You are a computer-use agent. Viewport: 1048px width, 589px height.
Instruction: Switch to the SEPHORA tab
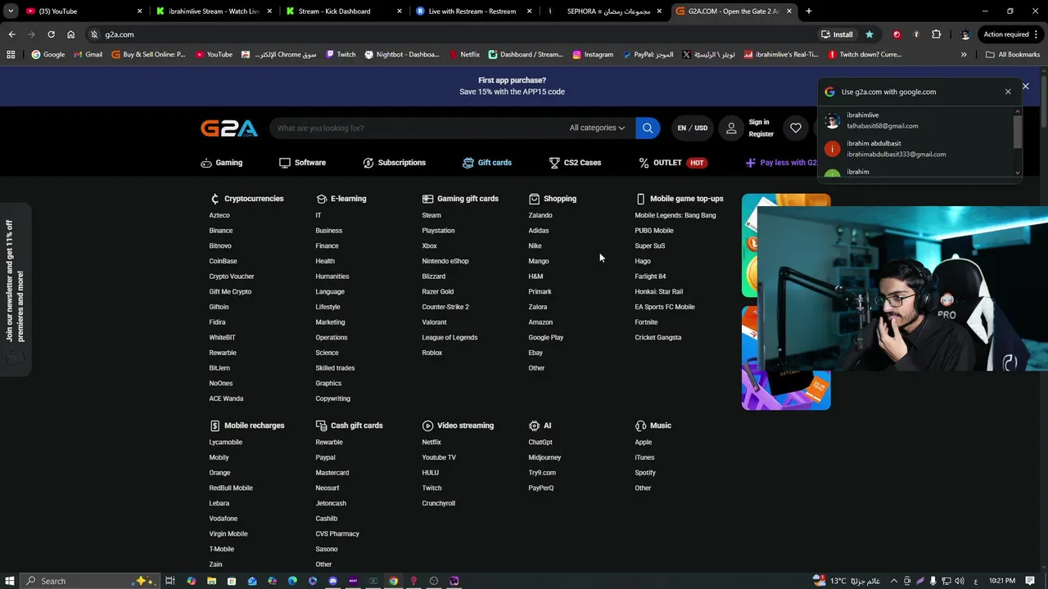606,11
